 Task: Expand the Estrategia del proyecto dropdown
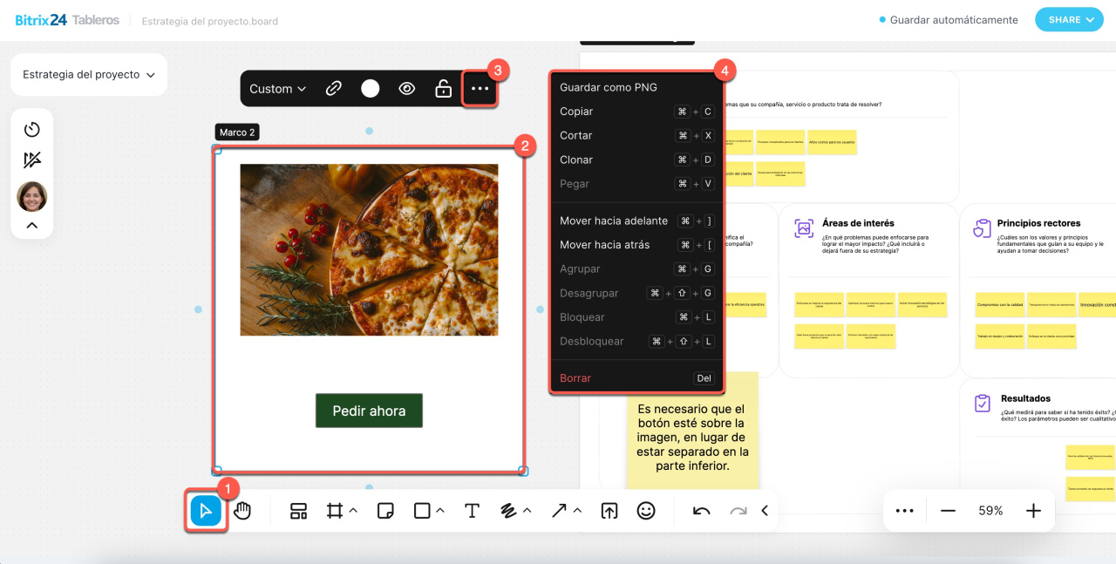tap(88, 75)
